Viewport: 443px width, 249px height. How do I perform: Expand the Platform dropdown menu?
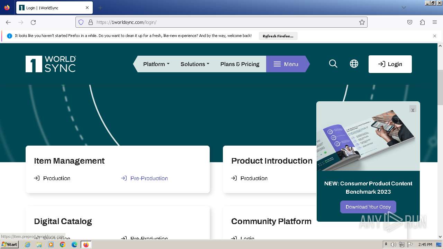[x=156, y=64]
